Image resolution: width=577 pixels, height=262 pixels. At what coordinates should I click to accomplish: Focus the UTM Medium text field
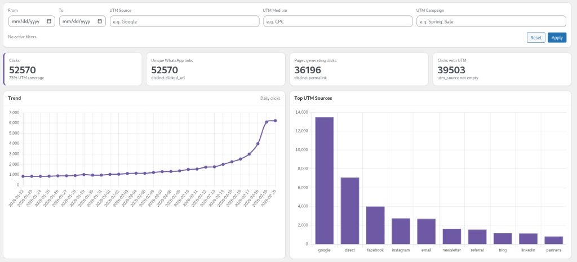click(338, 21)
